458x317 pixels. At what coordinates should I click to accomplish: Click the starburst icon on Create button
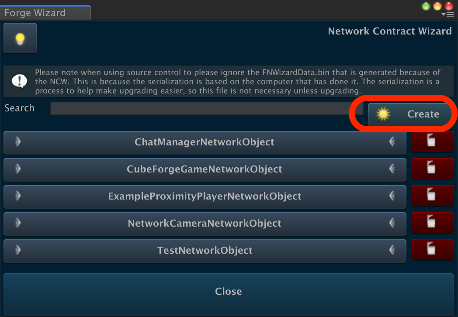pyautogui.click(x=383, y=114)
